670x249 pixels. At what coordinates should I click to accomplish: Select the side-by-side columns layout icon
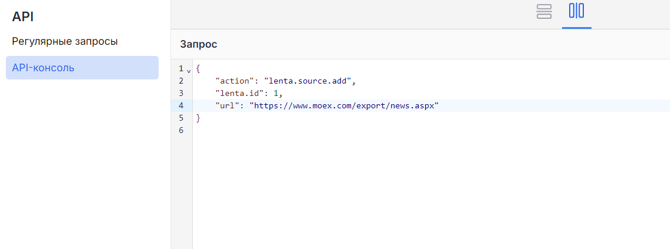point(576,11)
